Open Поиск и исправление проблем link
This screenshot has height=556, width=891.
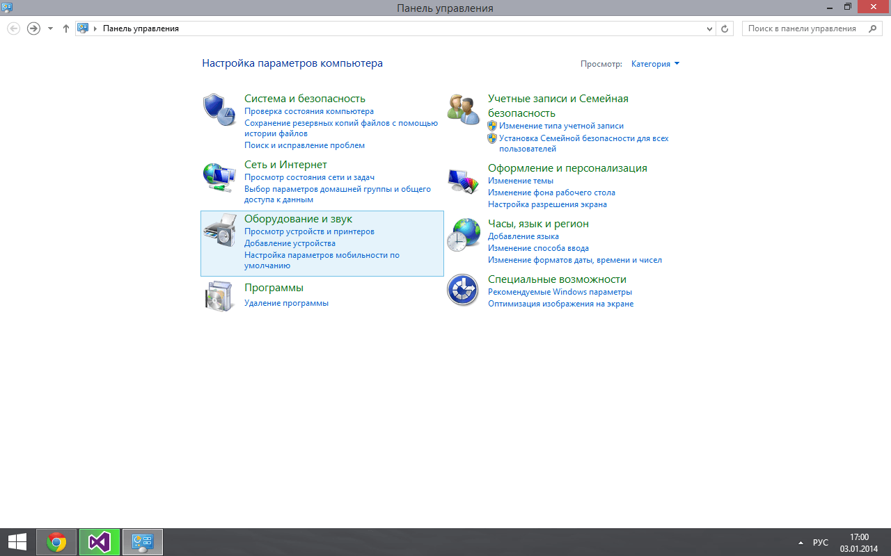point(304,145)
